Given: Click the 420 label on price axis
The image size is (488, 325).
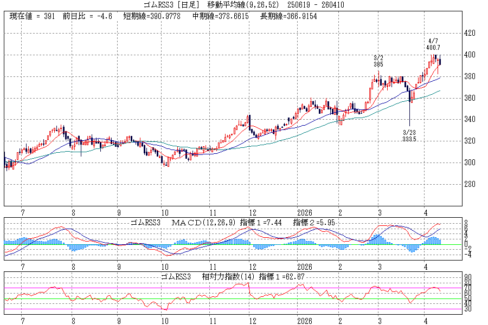Looking at the screenshot, I should pyautogui.click(x=470, y=33).
